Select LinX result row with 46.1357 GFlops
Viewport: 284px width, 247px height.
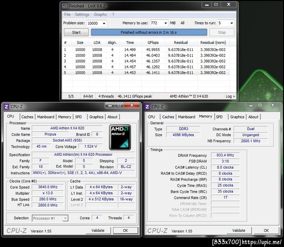tap(146, 61)
